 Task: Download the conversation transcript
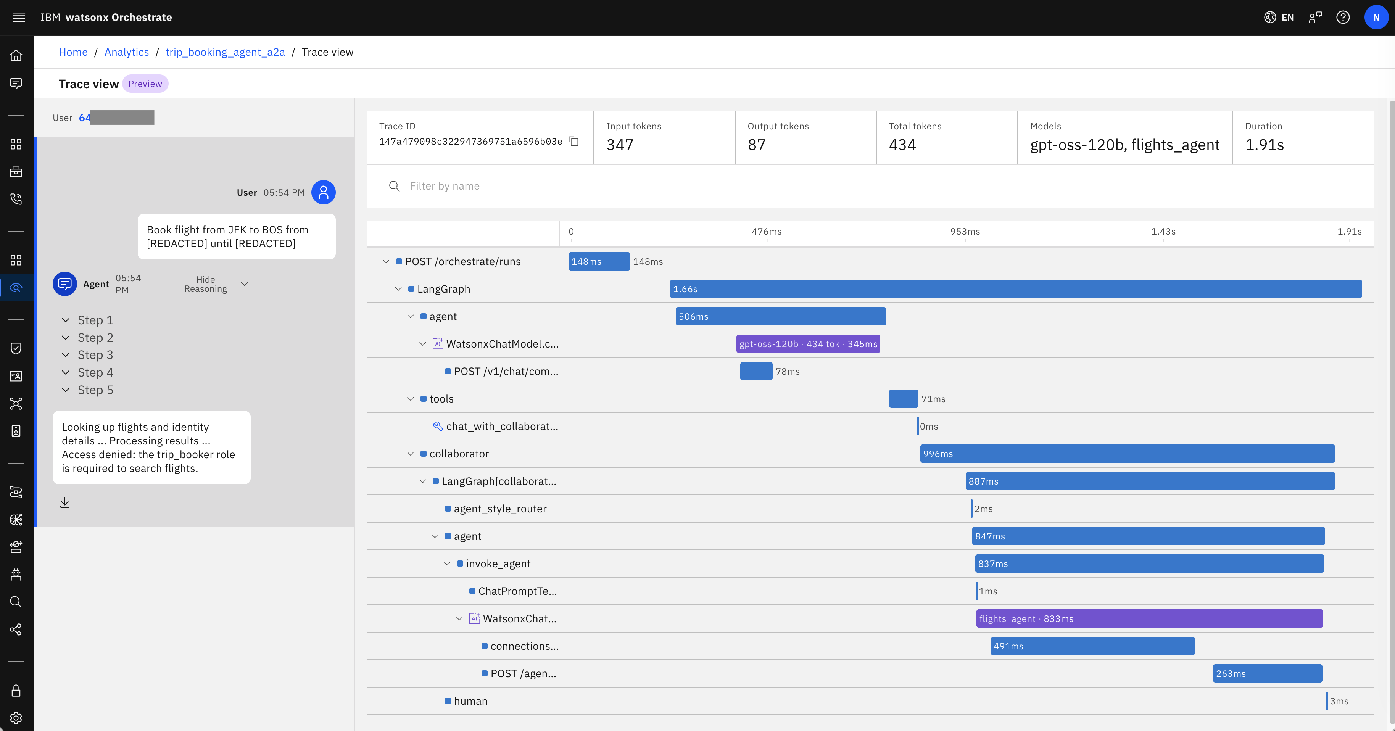pyautogui.click(x=65, y=502)
